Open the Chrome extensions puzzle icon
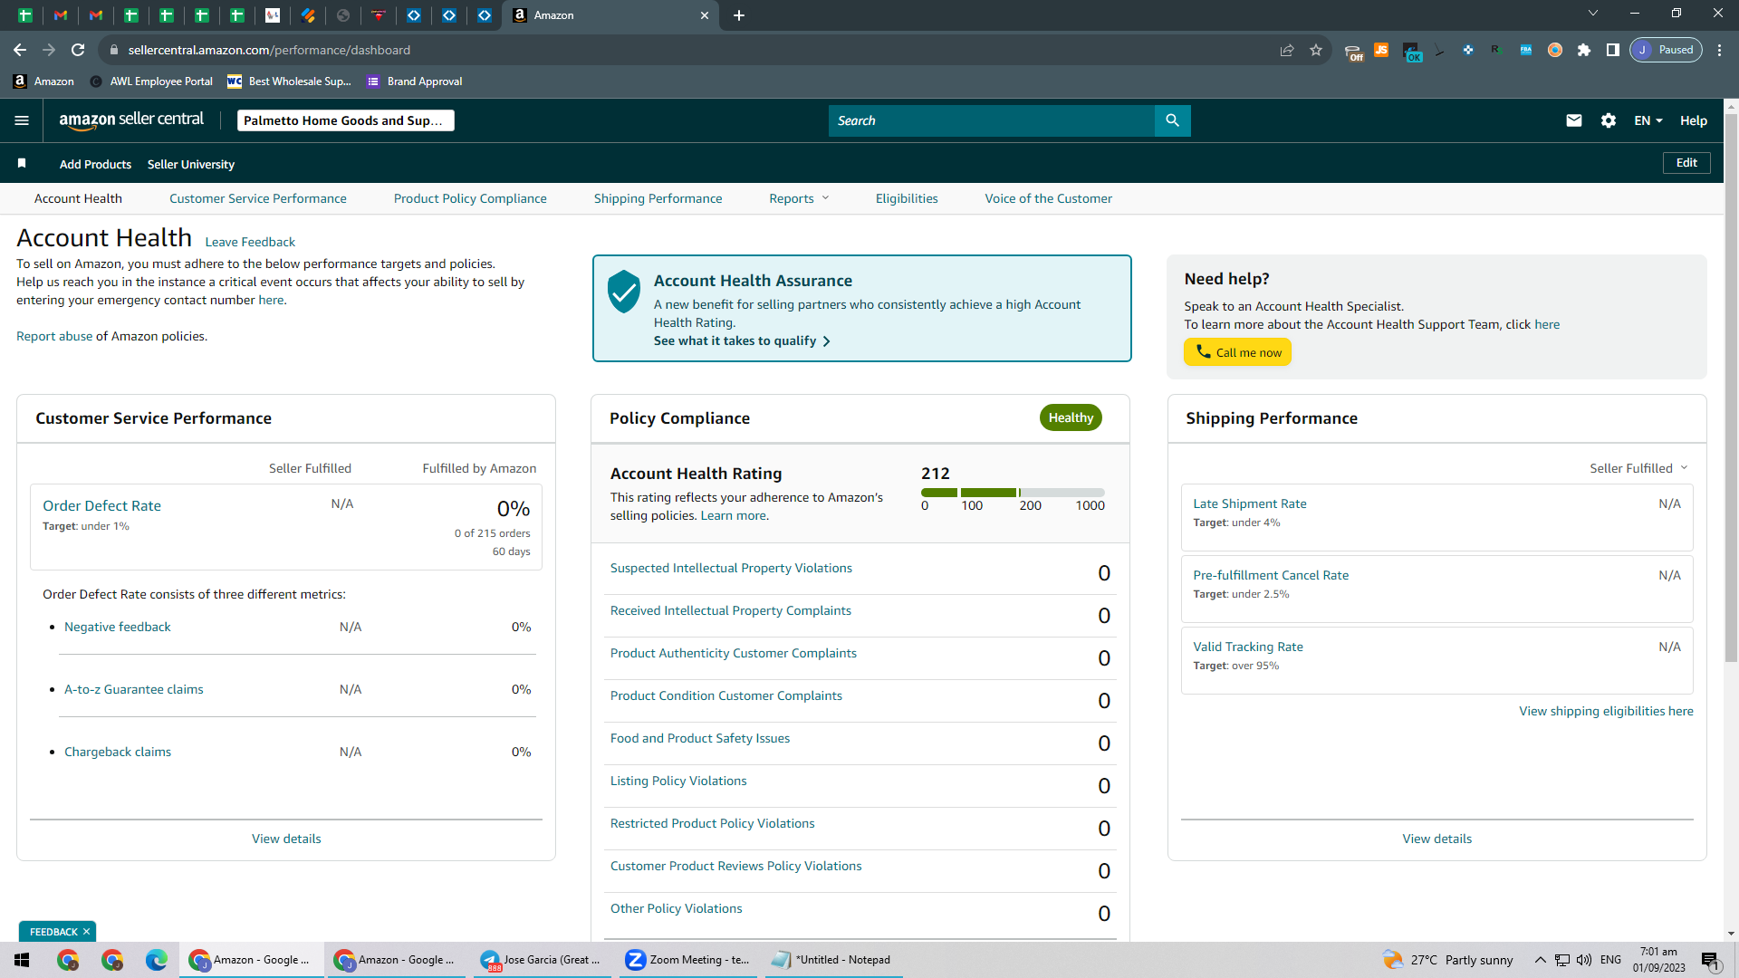 [x=1584, y=50]
